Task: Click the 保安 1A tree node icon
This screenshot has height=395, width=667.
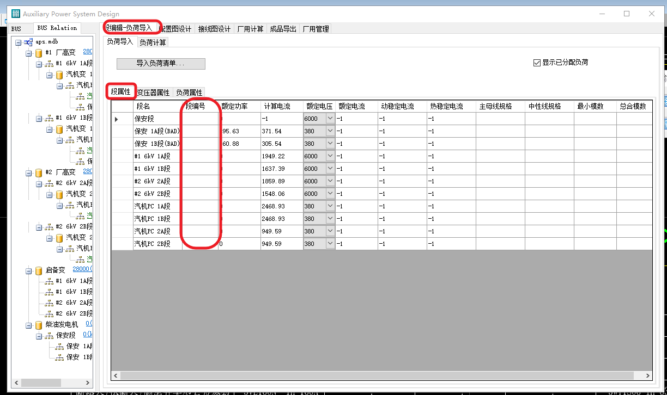Action: coord(59,347)
